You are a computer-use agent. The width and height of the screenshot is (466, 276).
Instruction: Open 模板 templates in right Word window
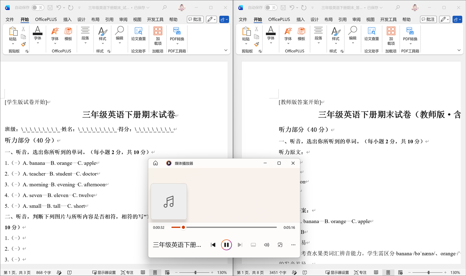pos(301,34)
